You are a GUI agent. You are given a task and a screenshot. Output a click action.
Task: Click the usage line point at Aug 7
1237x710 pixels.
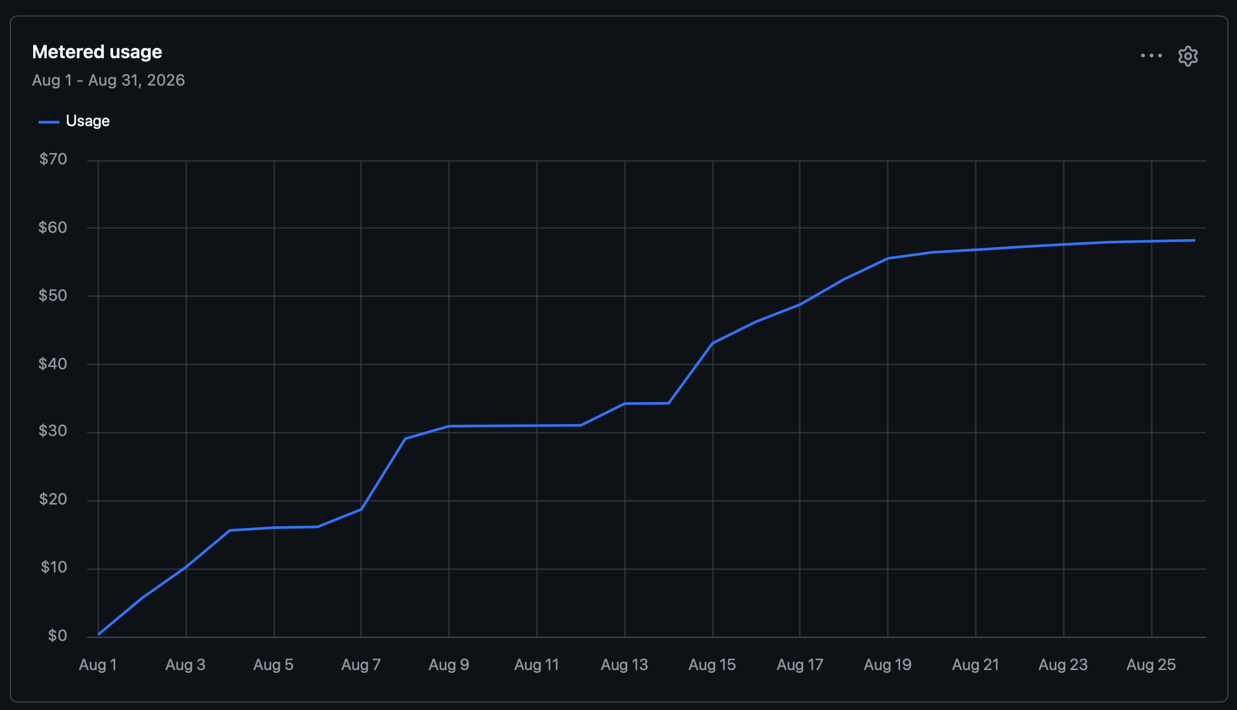(361, 509)
